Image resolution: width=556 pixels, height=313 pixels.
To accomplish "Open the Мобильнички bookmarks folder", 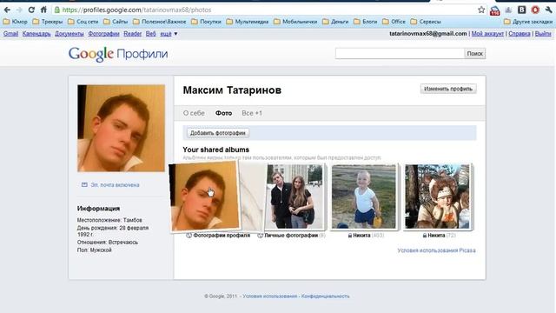I will [x=295, y=22].
